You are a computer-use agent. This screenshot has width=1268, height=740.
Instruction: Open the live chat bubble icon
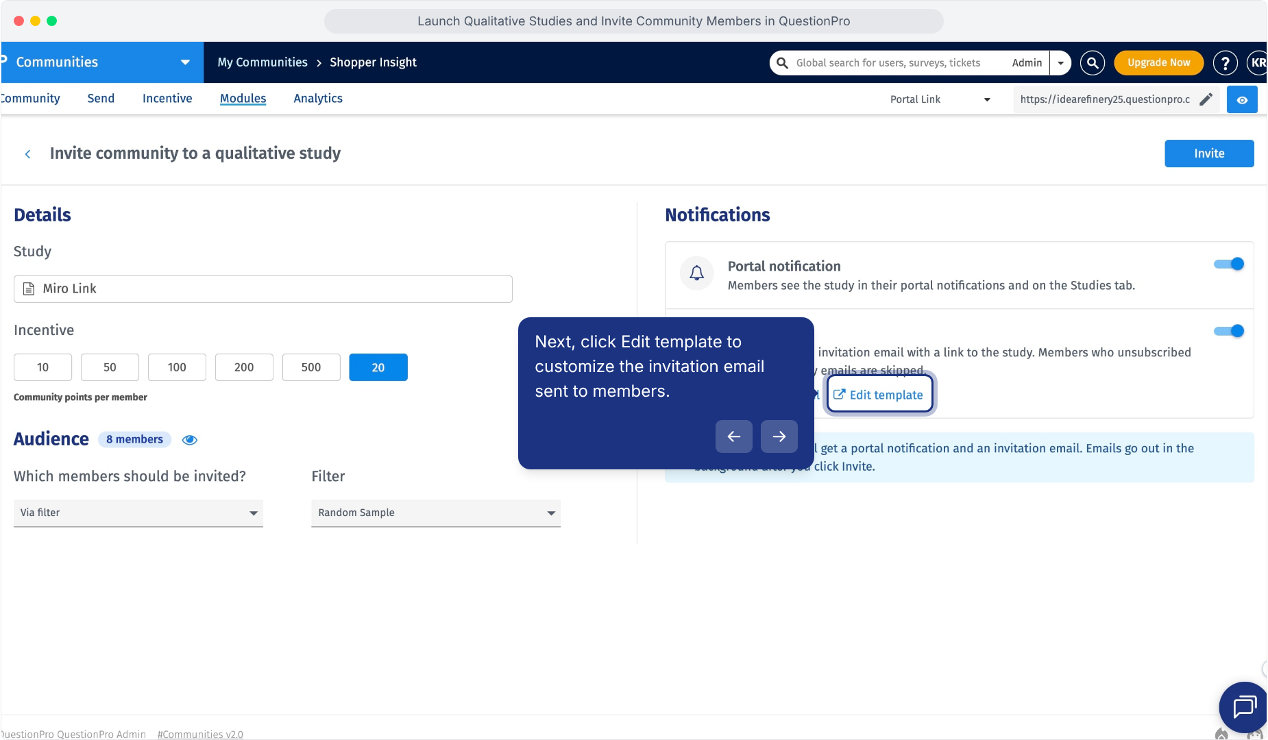point(1243,707)
